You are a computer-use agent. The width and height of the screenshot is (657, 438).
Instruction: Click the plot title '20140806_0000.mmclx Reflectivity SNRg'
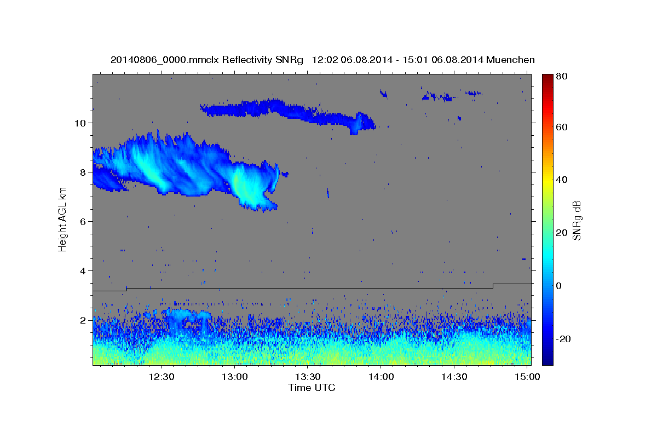pyautogui.click(x=207, y=60)
